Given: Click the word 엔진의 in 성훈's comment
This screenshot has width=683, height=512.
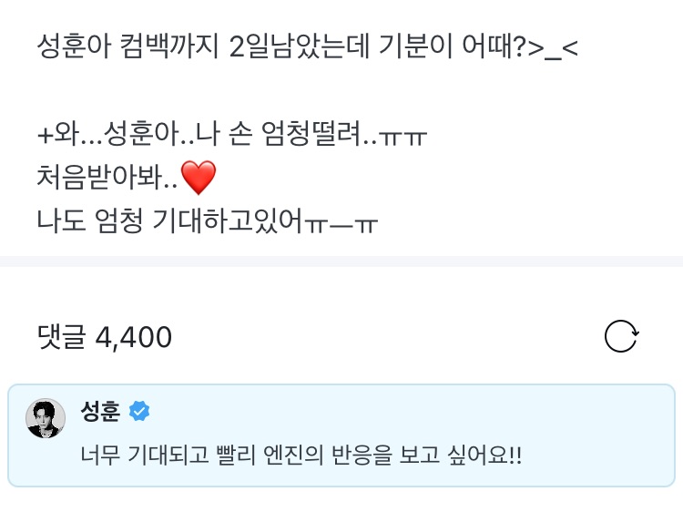Looking at the screenshot, I should [x=293, y=456].
